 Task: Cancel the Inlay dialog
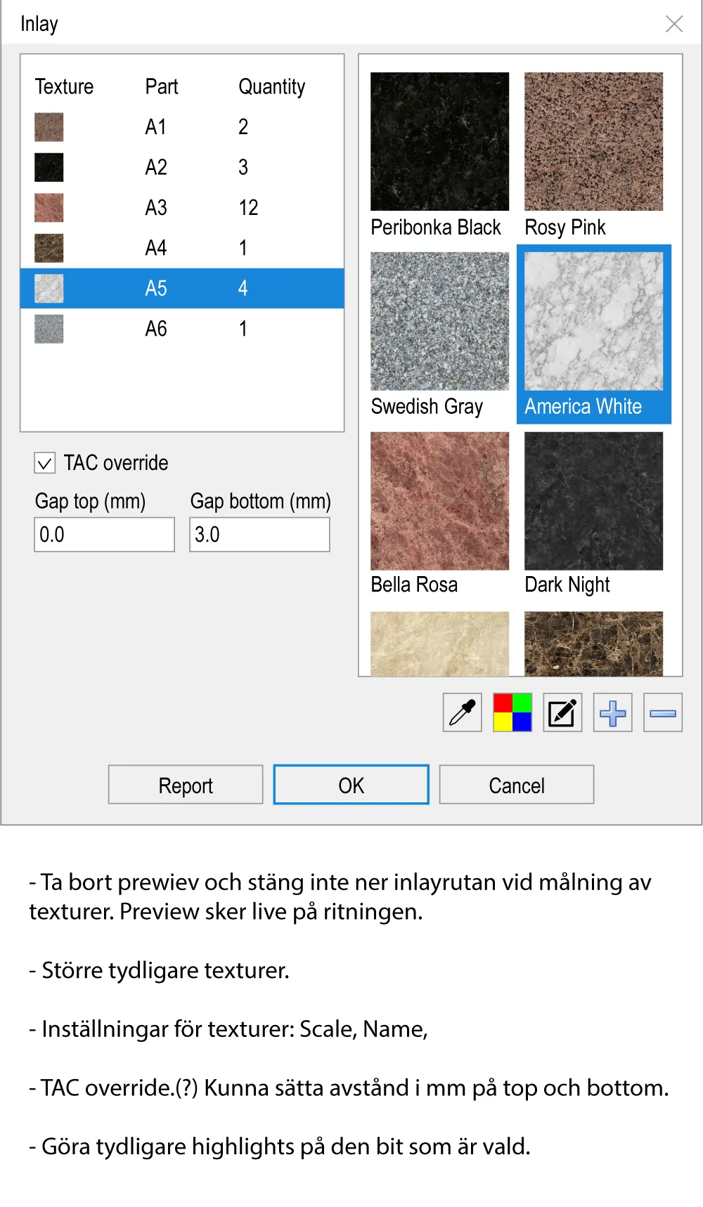pyautogui.click(x=517, y=785)
